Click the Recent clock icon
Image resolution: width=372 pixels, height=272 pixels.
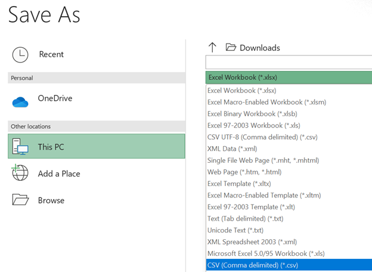click(20, 54)
